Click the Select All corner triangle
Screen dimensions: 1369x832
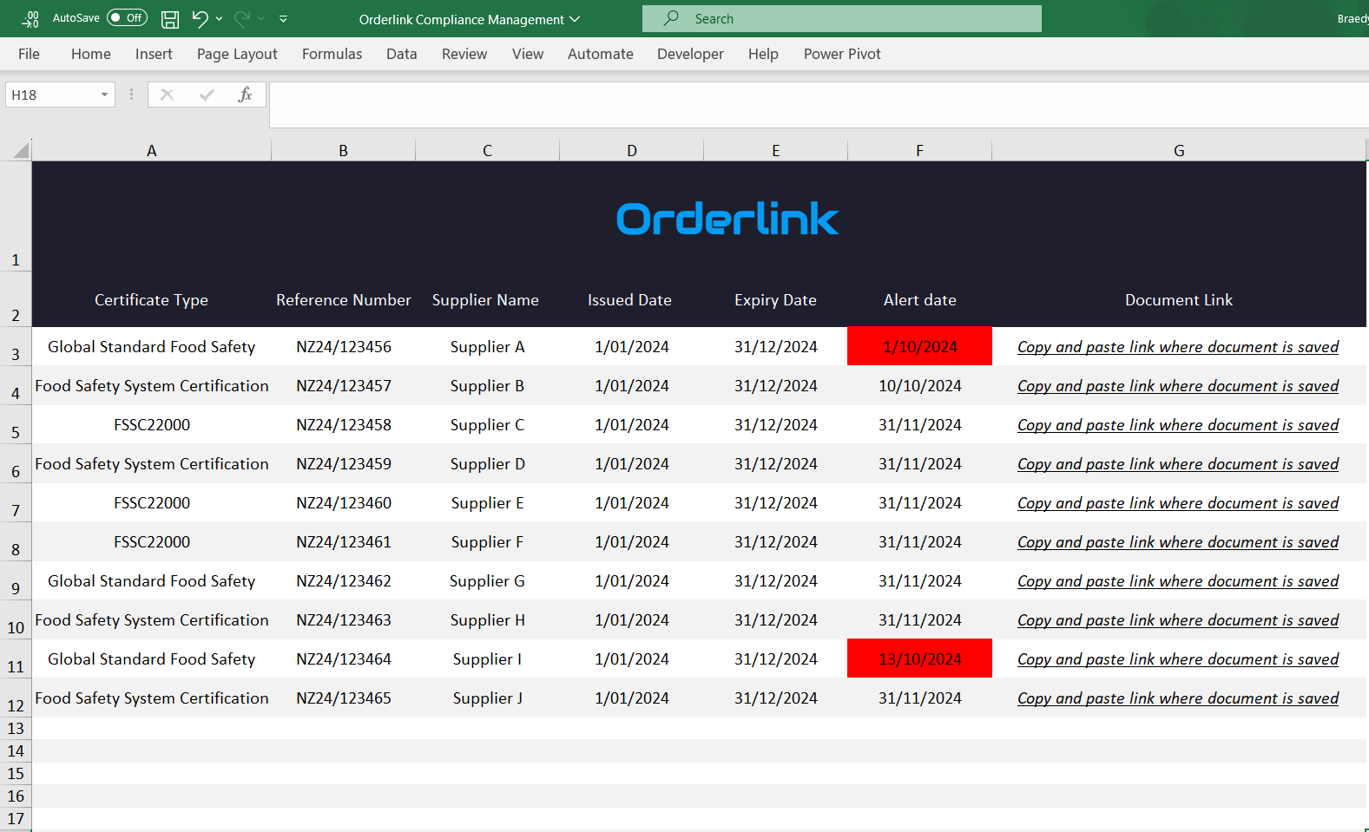(x=21, y=151)
